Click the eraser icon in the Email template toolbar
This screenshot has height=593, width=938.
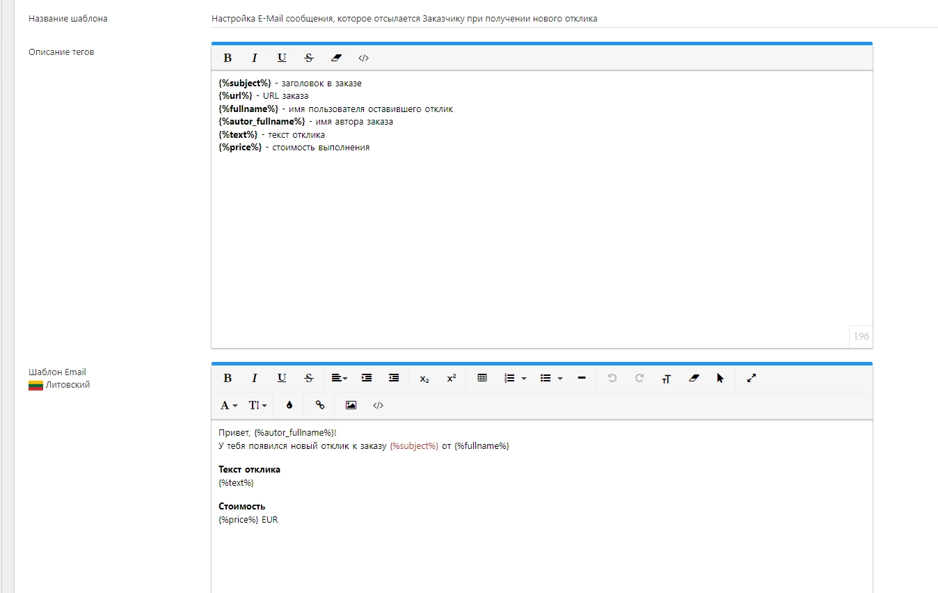coord(693,378)
